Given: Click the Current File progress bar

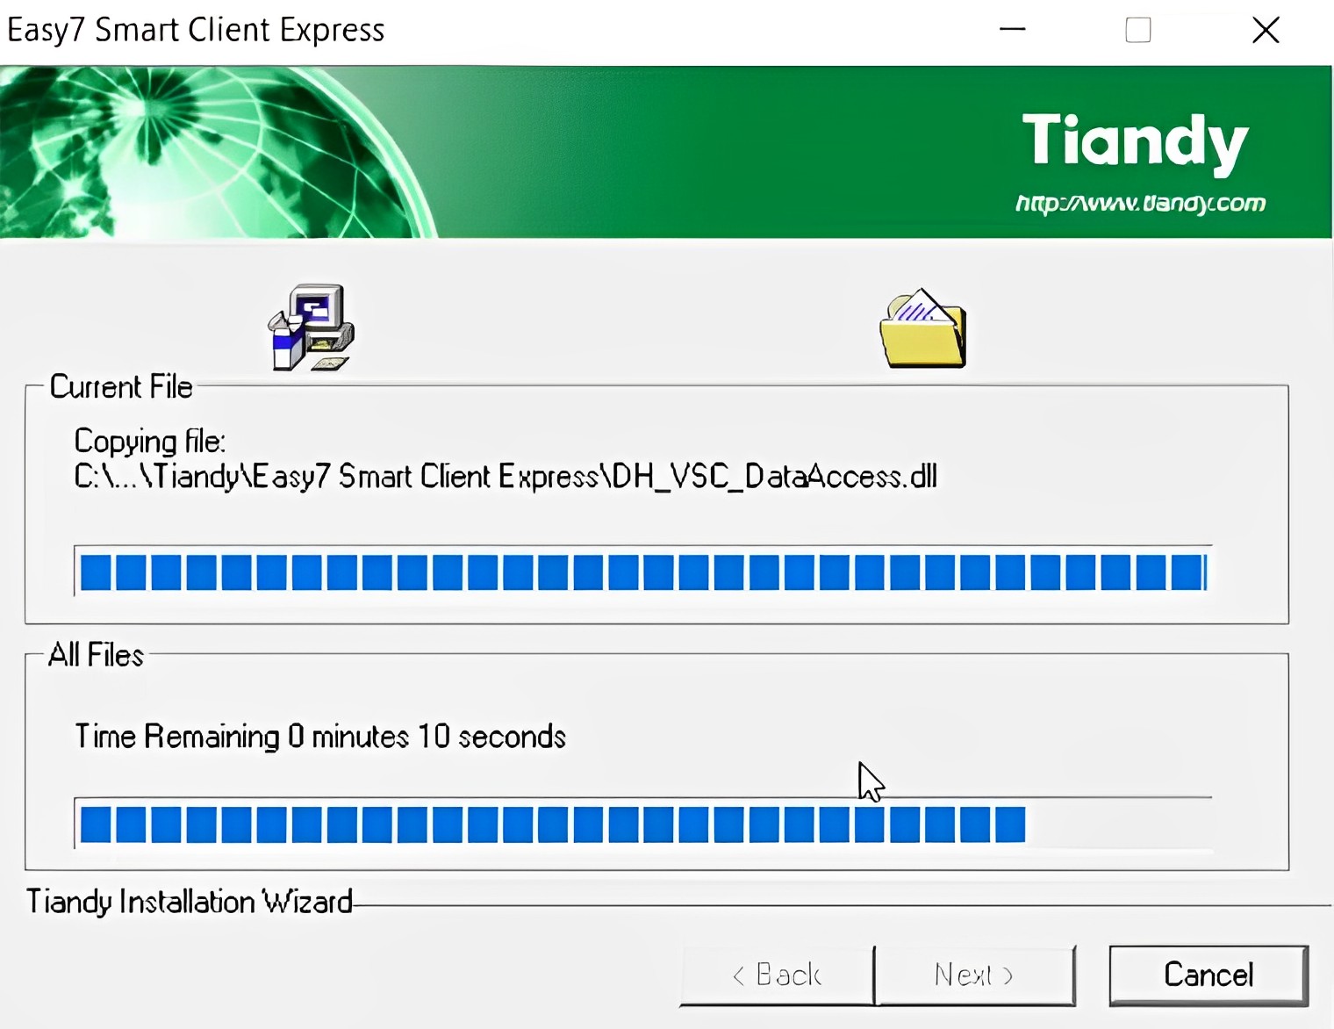Looking at the screenshot, I should coord(642,572).
